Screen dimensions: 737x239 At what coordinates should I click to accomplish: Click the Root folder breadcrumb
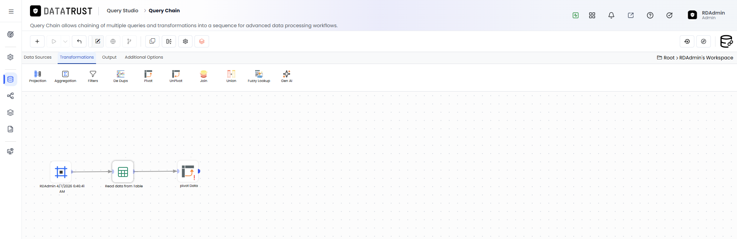tap(666, 58)
